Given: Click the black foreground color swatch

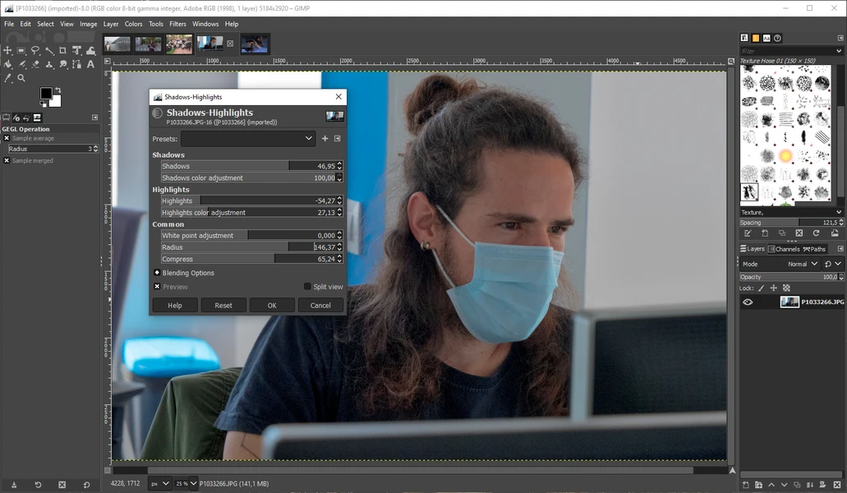Looking at the screenshot, I should click(x=46, y=94).
